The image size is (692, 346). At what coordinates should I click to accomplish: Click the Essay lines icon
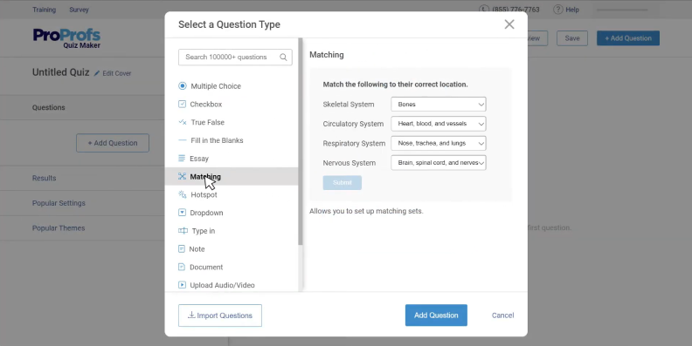[182, 158]
